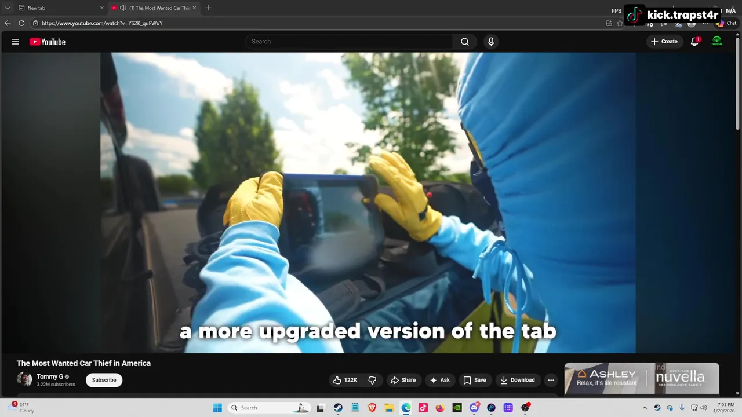Open the Create button menu

click(x=664, y=42)
